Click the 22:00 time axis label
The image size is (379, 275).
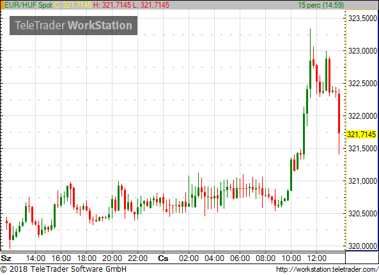click(138, 258)
